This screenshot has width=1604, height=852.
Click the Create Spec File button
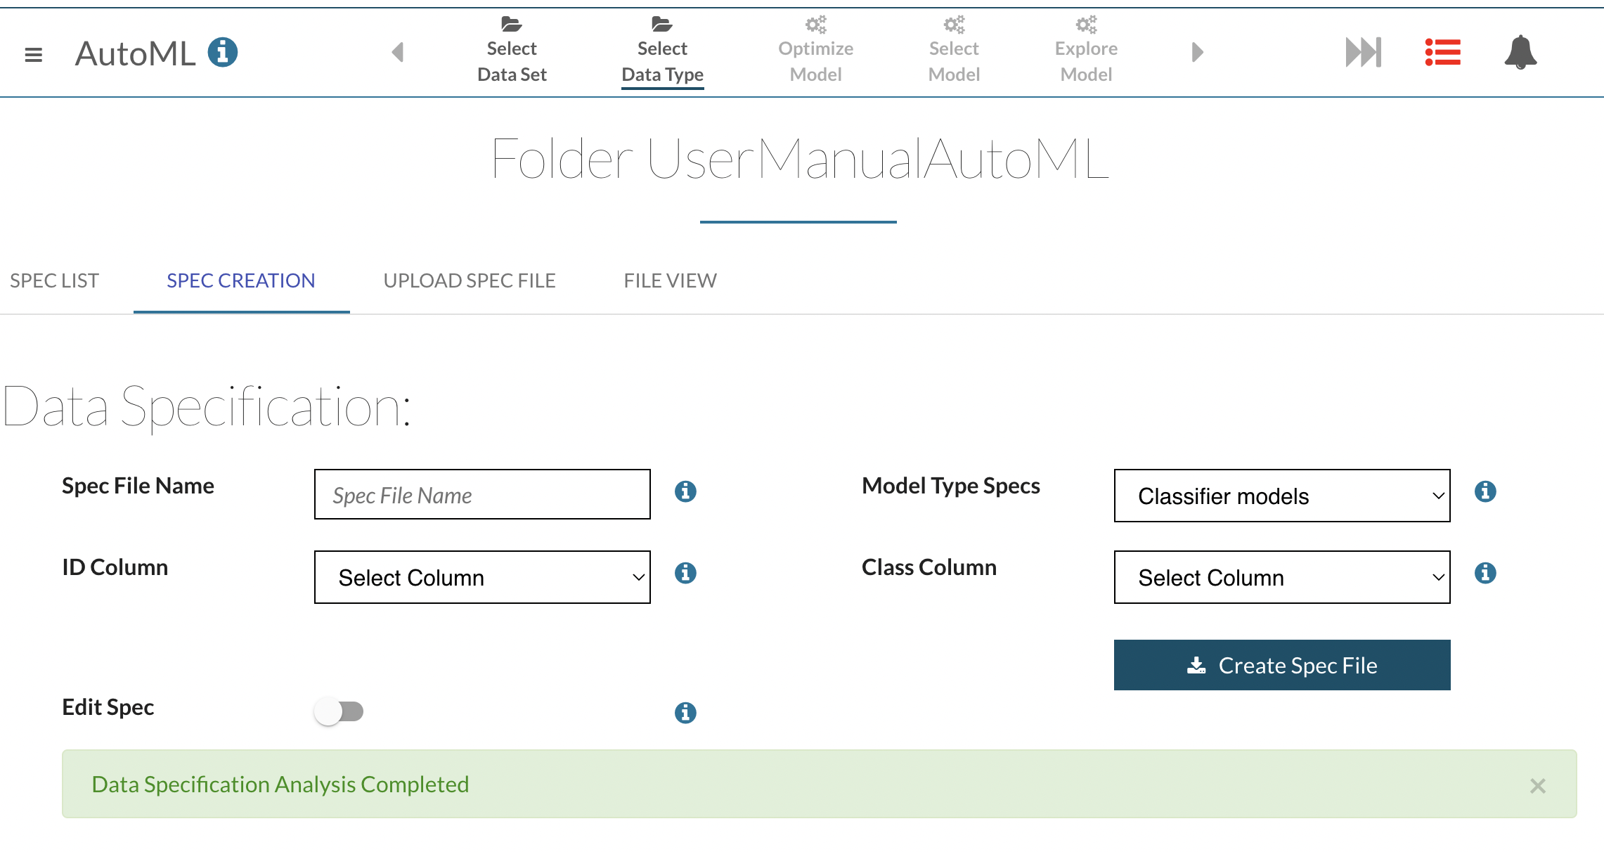pyautogui.click(x=1281, y=665)
